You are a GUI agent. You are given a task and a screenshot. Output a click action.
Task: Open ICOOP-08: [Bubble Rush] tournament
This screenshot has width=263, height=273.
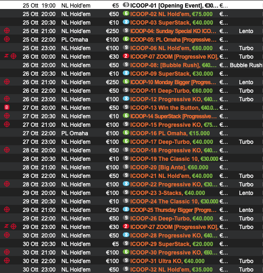[x=173, y=65]
